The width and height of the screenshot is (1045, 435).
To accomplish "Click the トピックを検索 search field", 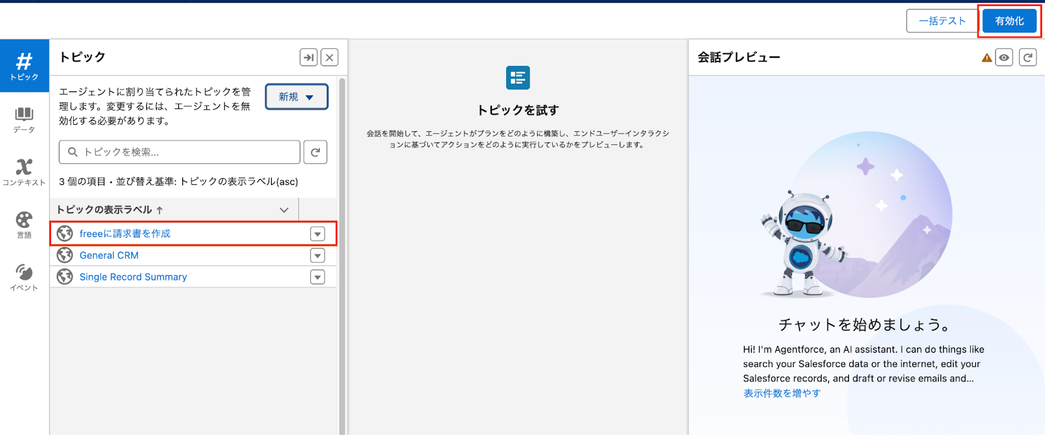I will 180,152.
